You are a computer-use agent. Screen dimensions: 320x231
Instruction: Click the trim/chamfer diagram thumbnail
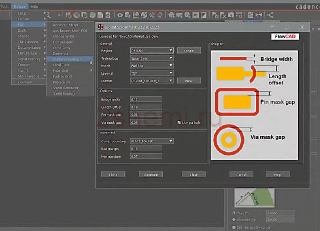pyautogui.click(x=254, y=197)
